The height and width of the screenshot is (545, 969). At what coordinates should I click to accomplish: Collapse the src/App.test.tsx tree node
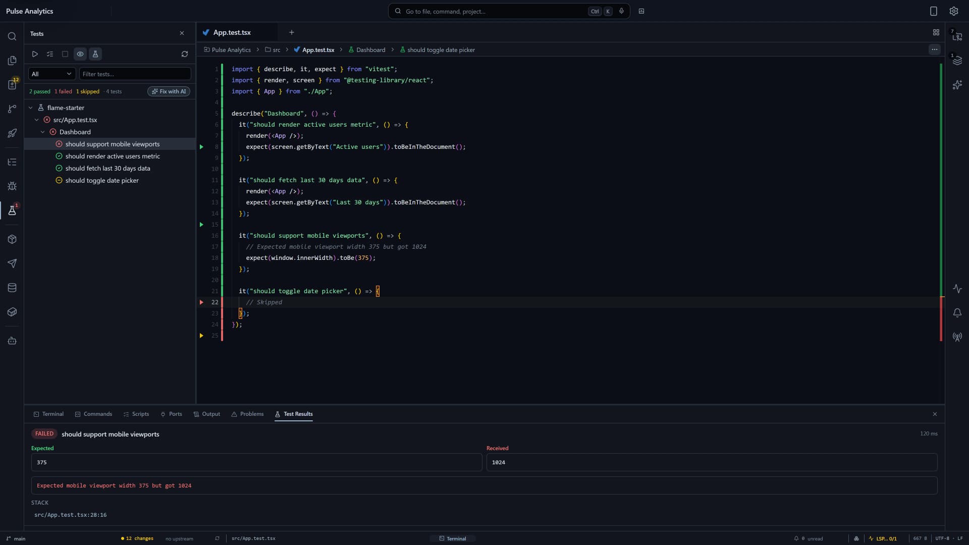coord(37,120)
